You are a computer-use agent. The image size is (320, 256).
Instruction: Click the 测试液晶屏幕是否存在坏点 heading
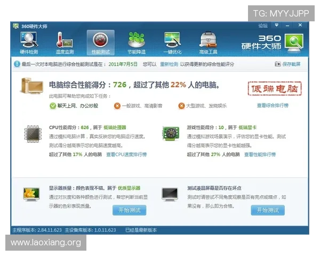(214, 188)
